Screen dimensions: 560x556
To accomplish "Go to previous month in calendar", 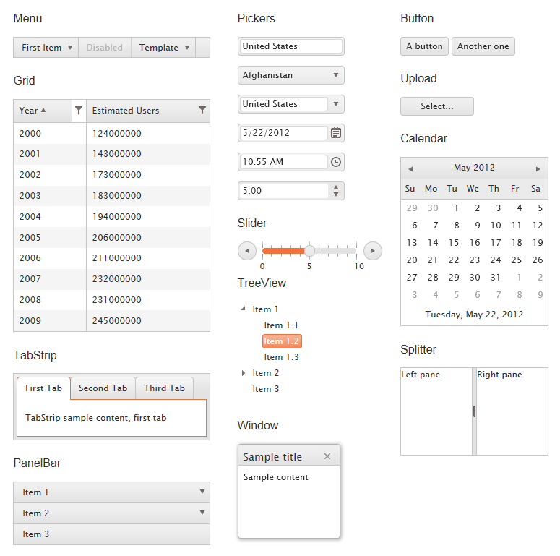I will 410,168.
